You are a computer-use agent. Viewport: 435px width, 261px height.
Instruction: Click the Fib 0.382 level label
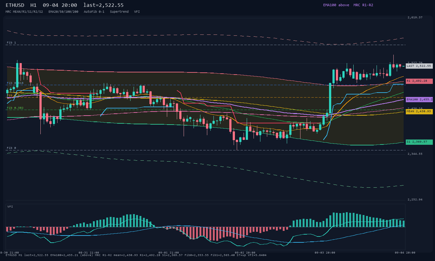pos(15,108)
